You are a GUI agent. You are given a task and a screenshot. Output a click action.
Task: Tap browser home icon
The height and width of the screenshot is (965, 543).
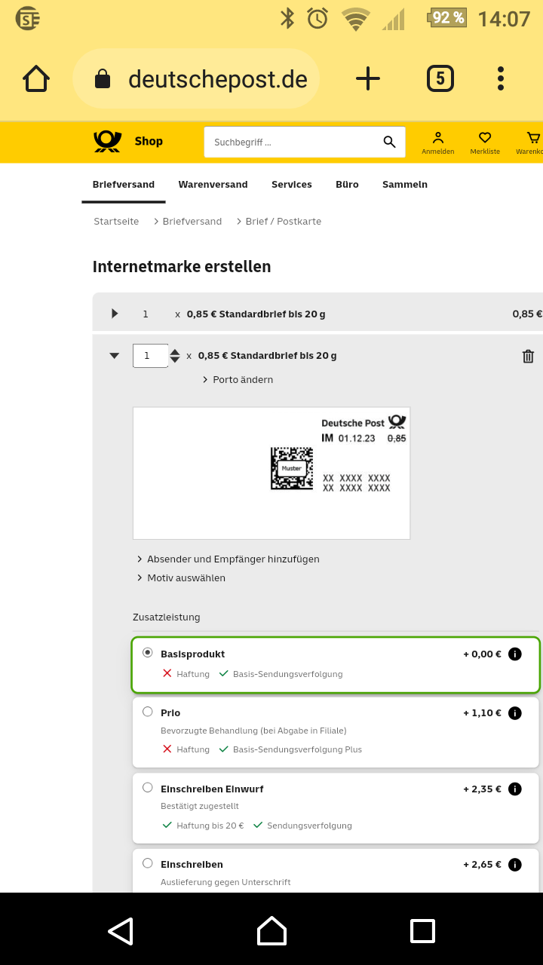coord(36,78)
